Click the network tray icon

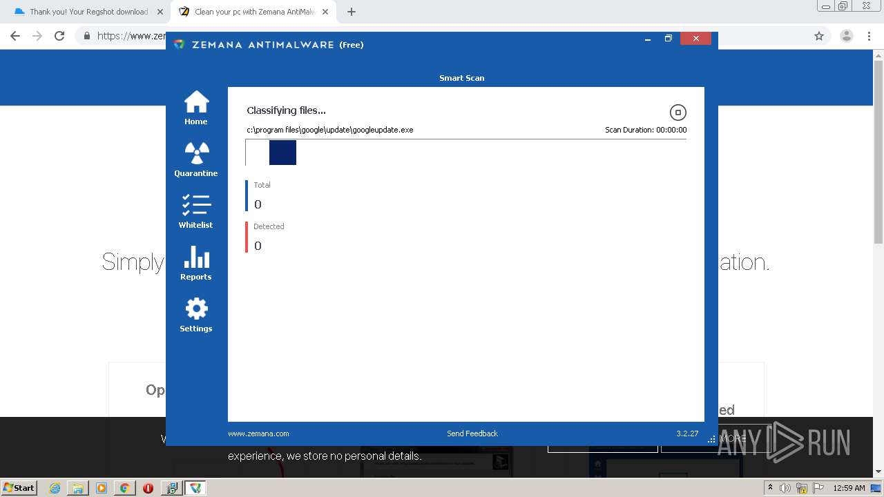[x=802, y=488]
